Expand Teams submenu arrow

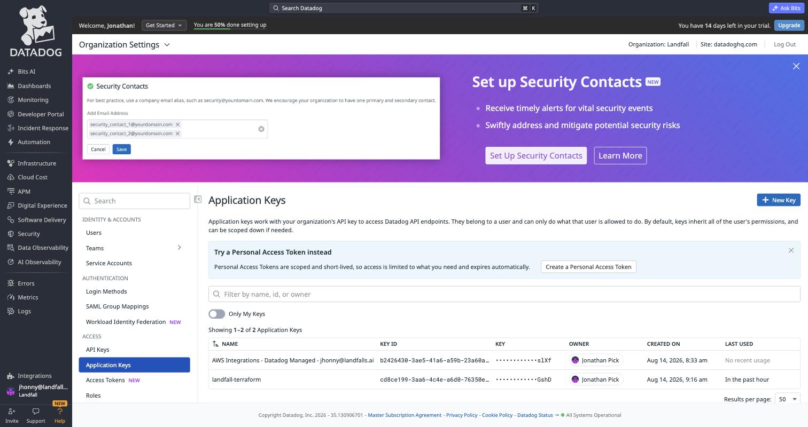pos(179,248)
